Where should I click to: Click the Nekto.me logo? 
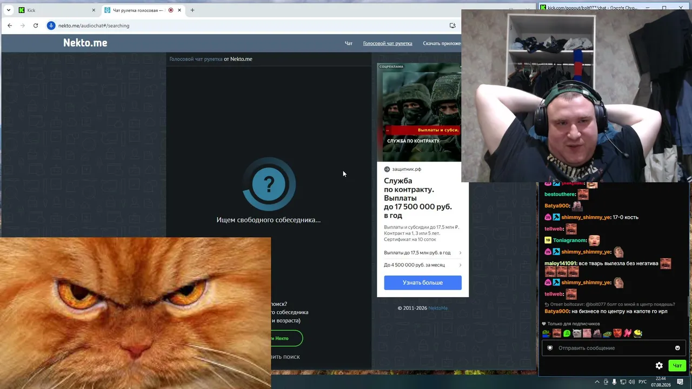pyautogui.click(x=85, y=43)
